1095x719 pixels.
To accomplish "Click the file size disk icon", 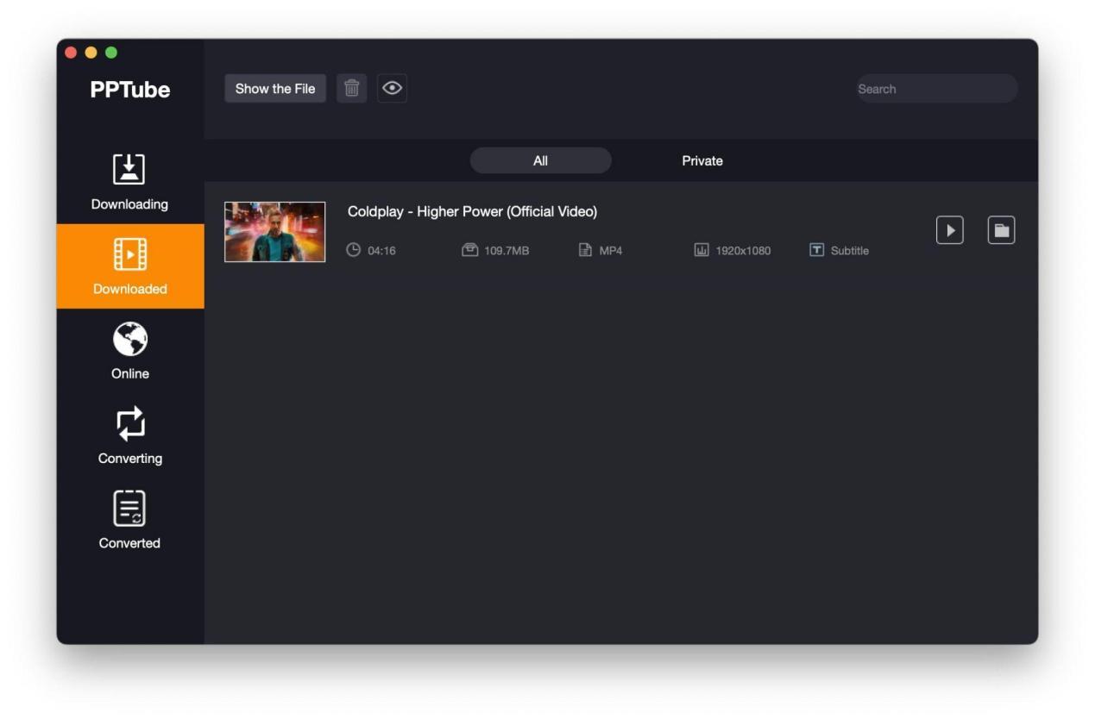I will coord(469,250).
